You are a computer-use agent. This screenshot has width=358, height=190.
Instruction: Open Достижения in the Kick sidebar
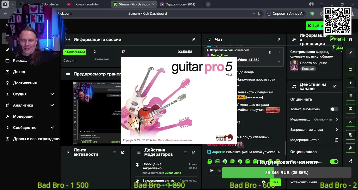coord(25,83)
